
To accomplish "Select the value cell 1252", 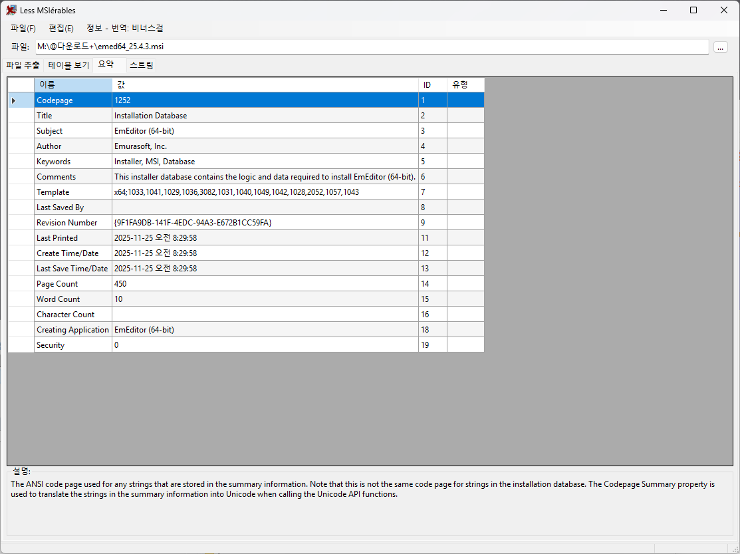I will pyautogui.click(x=265, y=100).
